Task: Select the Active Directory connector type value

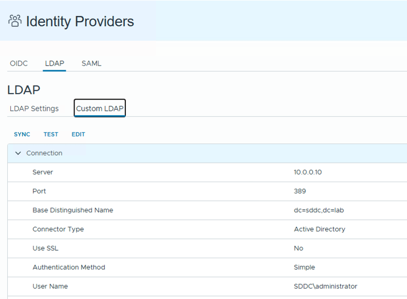Action: point(319,229)
